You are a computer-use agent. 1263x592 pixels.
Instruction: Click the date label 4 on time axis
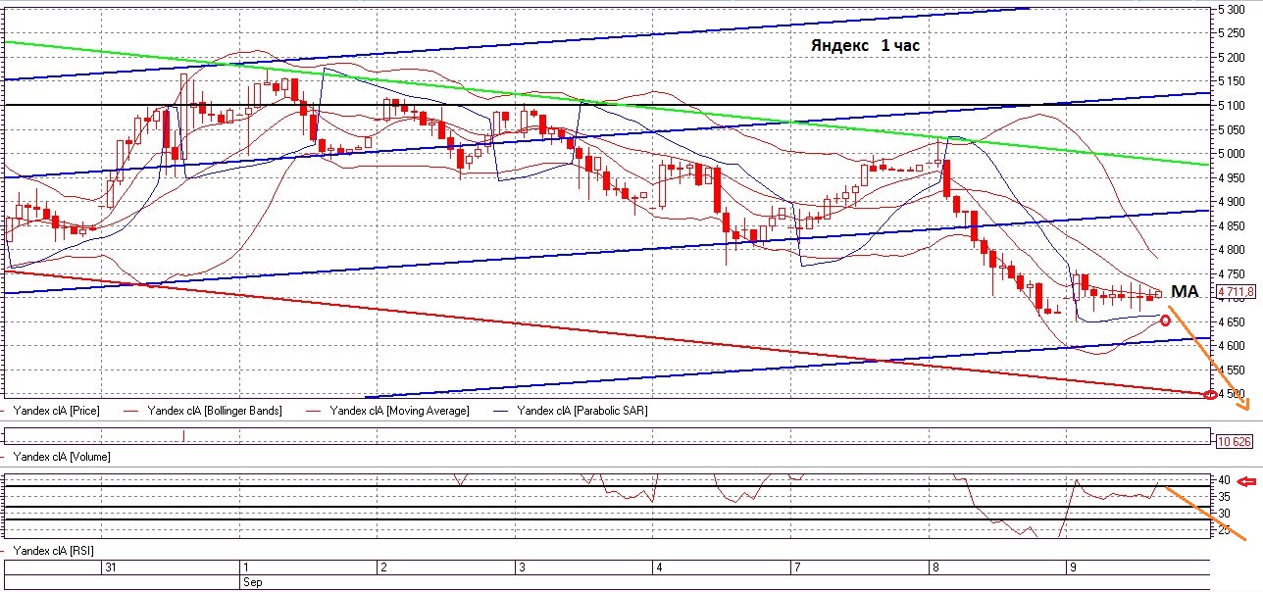[660, 567]
